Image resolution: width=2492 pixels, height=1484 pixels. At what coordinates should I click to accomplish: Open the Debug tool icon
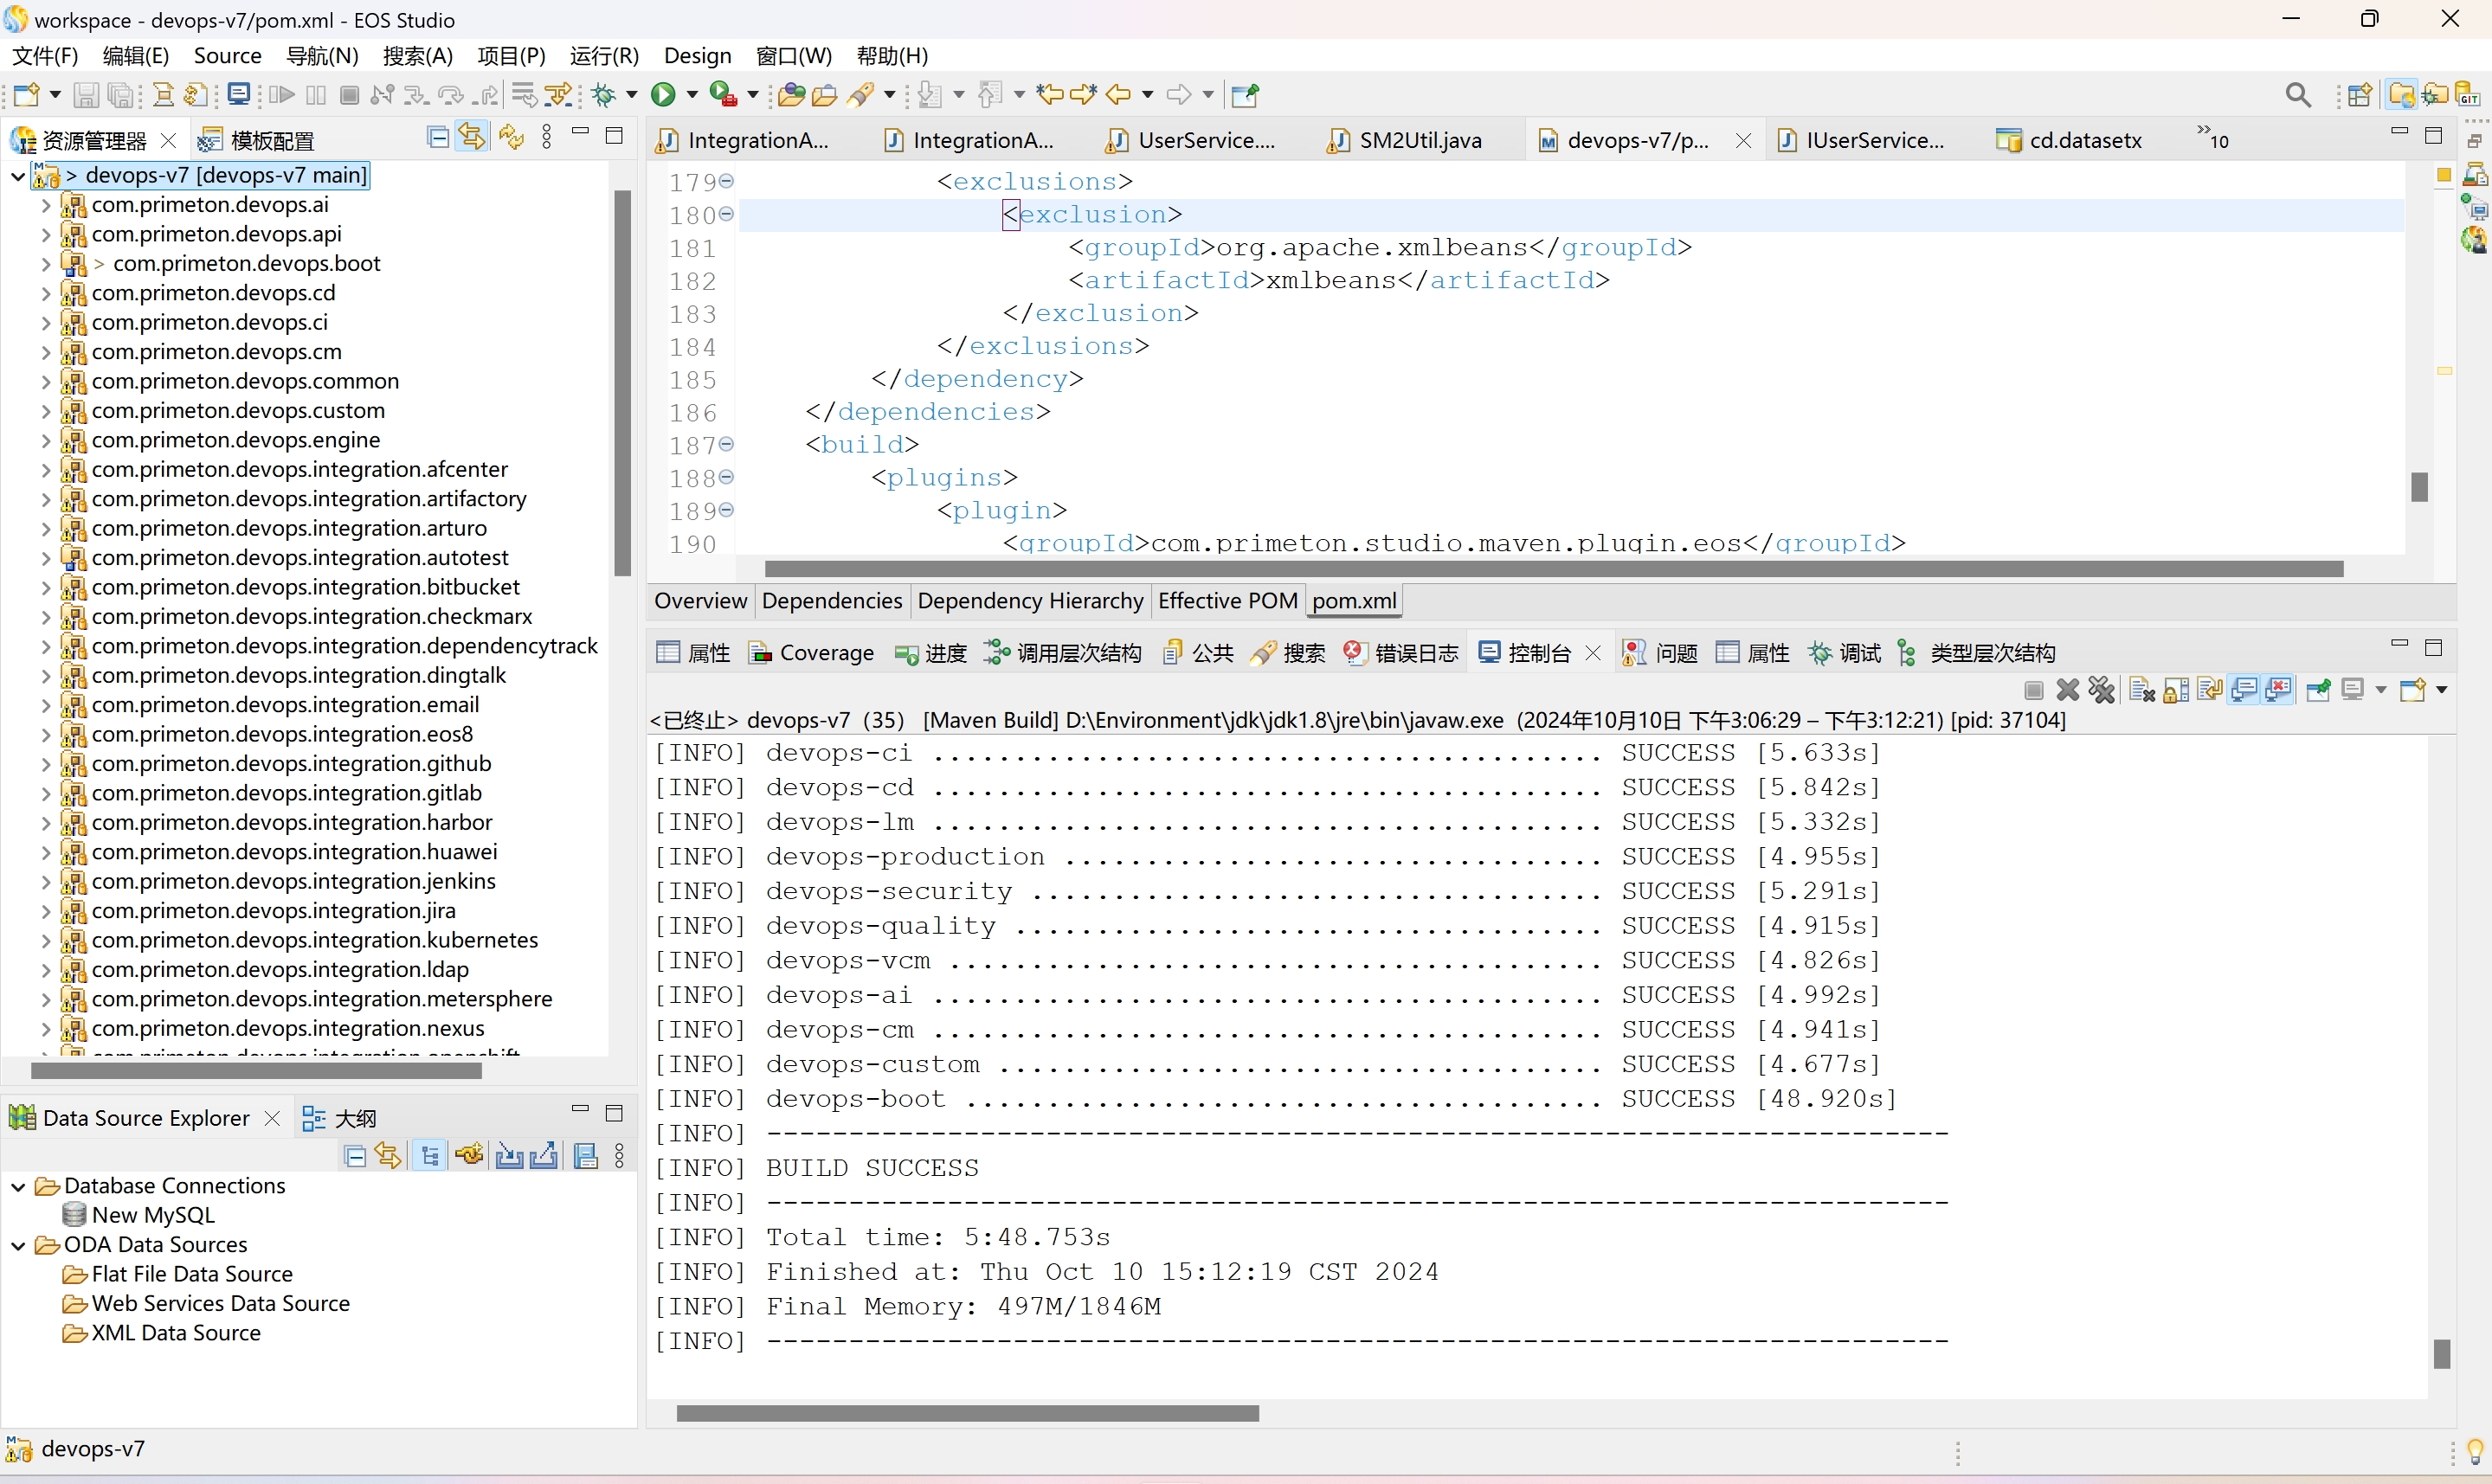click(x=604, y=95)
